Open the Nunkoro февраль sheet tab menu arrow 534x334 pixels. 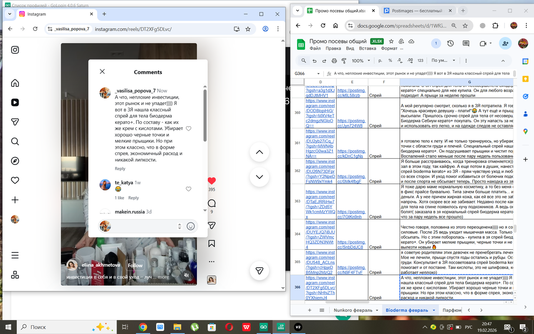[377, 310]
